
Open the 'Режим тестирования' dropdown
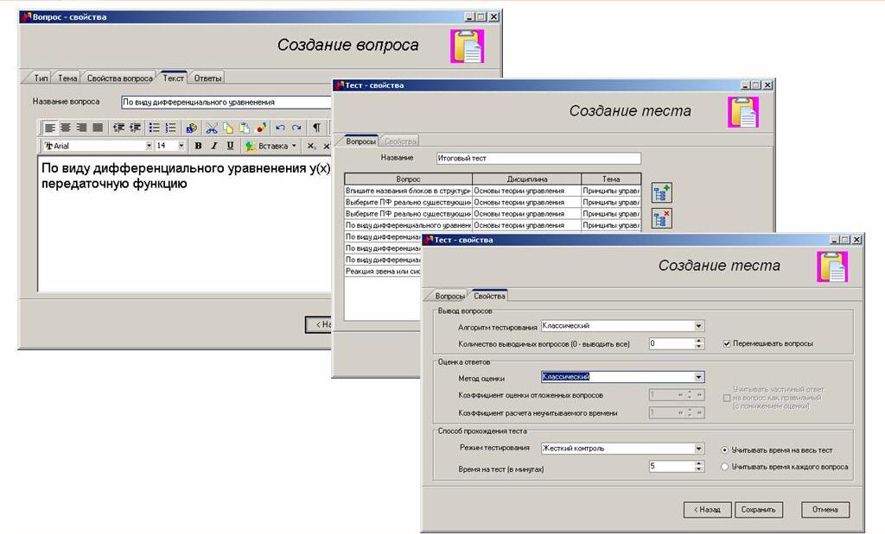[x=700, y=448]
